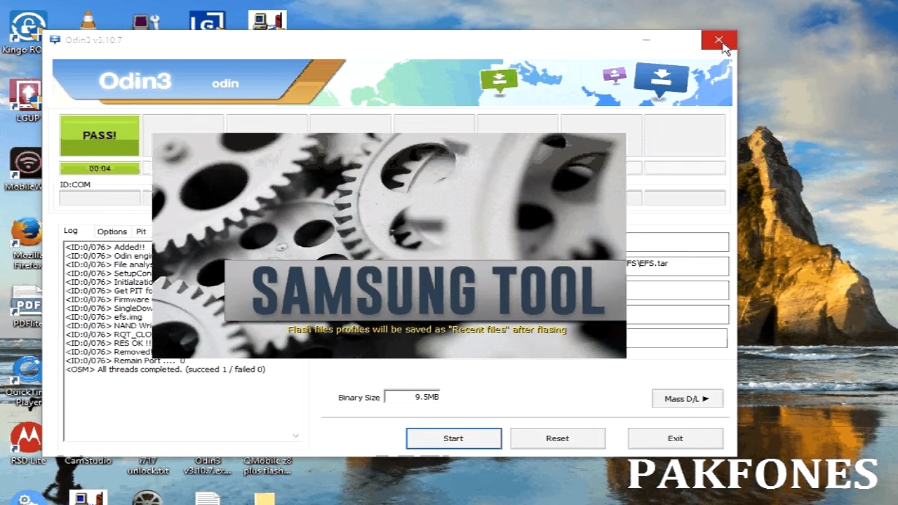The image size is (898, 505).
Task: Click the Start button in Odin3
Action: click(x=453, y=438)
